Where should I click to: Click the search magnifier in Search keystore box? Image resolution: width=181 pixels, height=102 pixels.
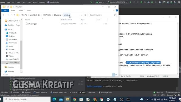(115, 15)
